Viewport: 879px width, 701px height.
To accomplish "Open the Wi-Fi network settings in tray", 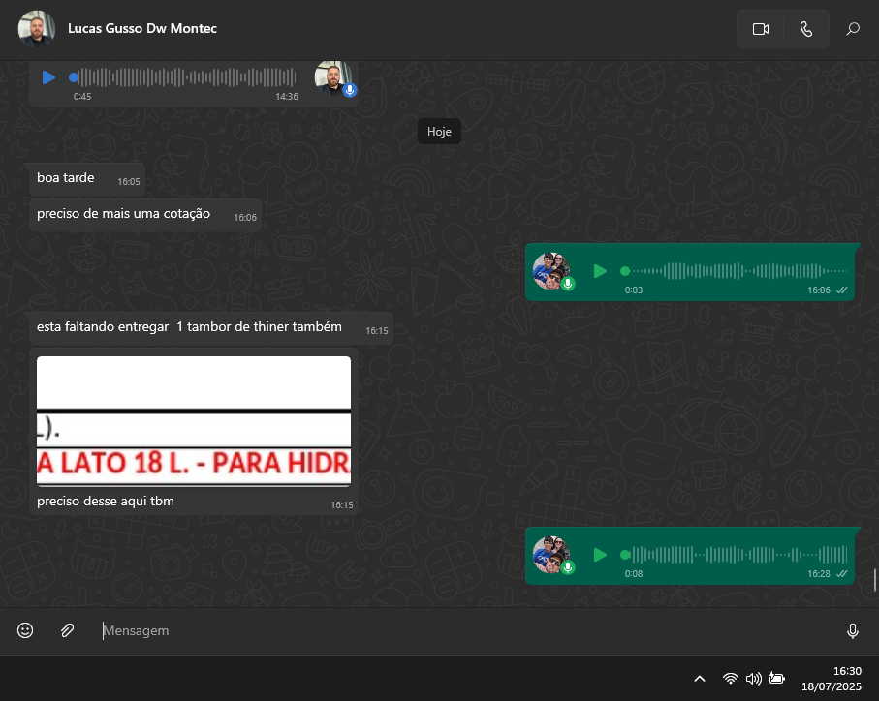I will coord(731,679).
